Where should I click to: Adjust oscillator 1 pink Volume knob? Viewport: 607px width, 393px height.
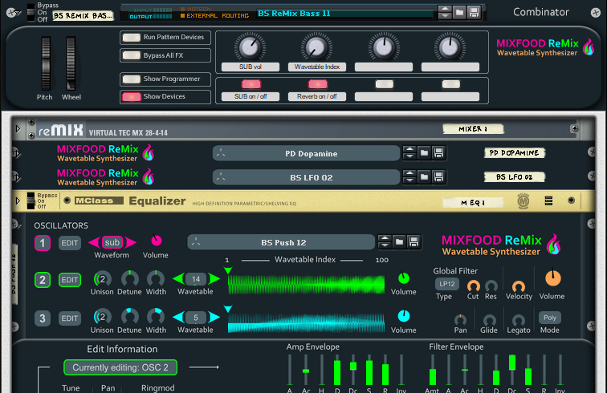[x=156, y=241]
